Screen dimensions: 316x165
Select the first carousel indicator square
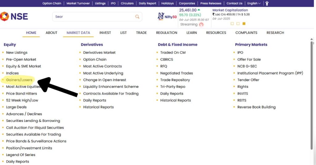pos(232,24)
